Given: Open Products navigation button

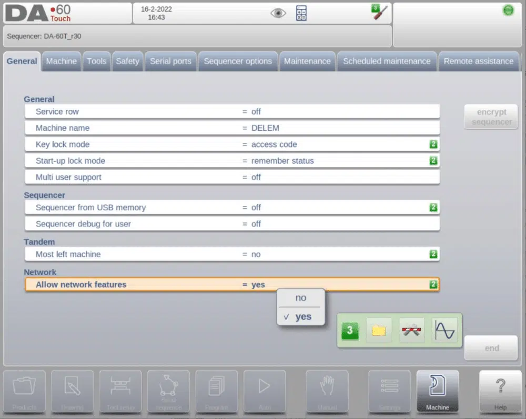Looking at the screenshot, I should (x=25, y=391).
